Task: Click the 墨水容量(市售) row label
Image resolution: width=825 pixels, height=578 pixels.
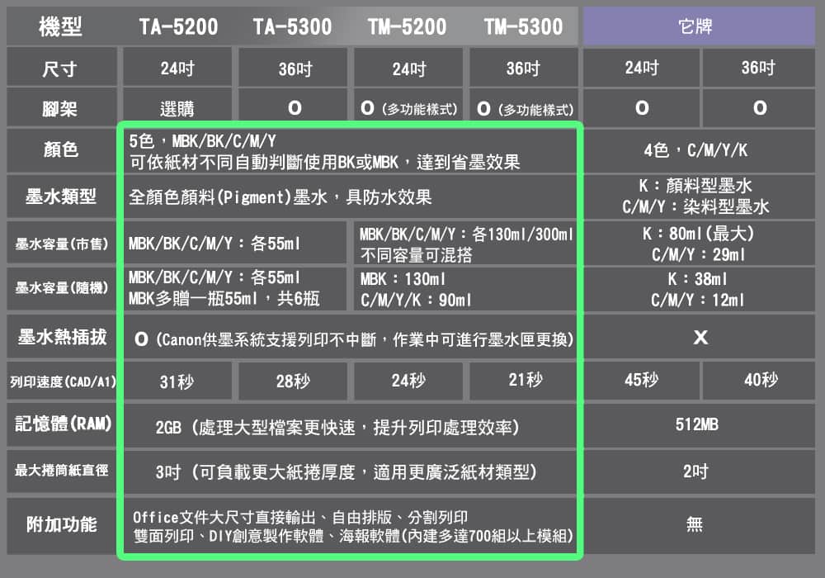Action: (x=62, y=244)
